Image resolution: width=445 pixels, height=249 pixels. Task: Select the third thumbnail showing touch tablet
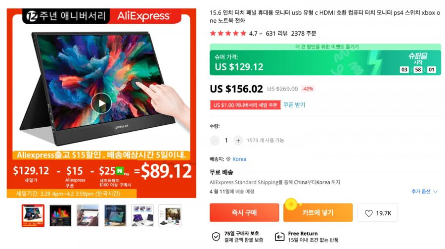88,215
